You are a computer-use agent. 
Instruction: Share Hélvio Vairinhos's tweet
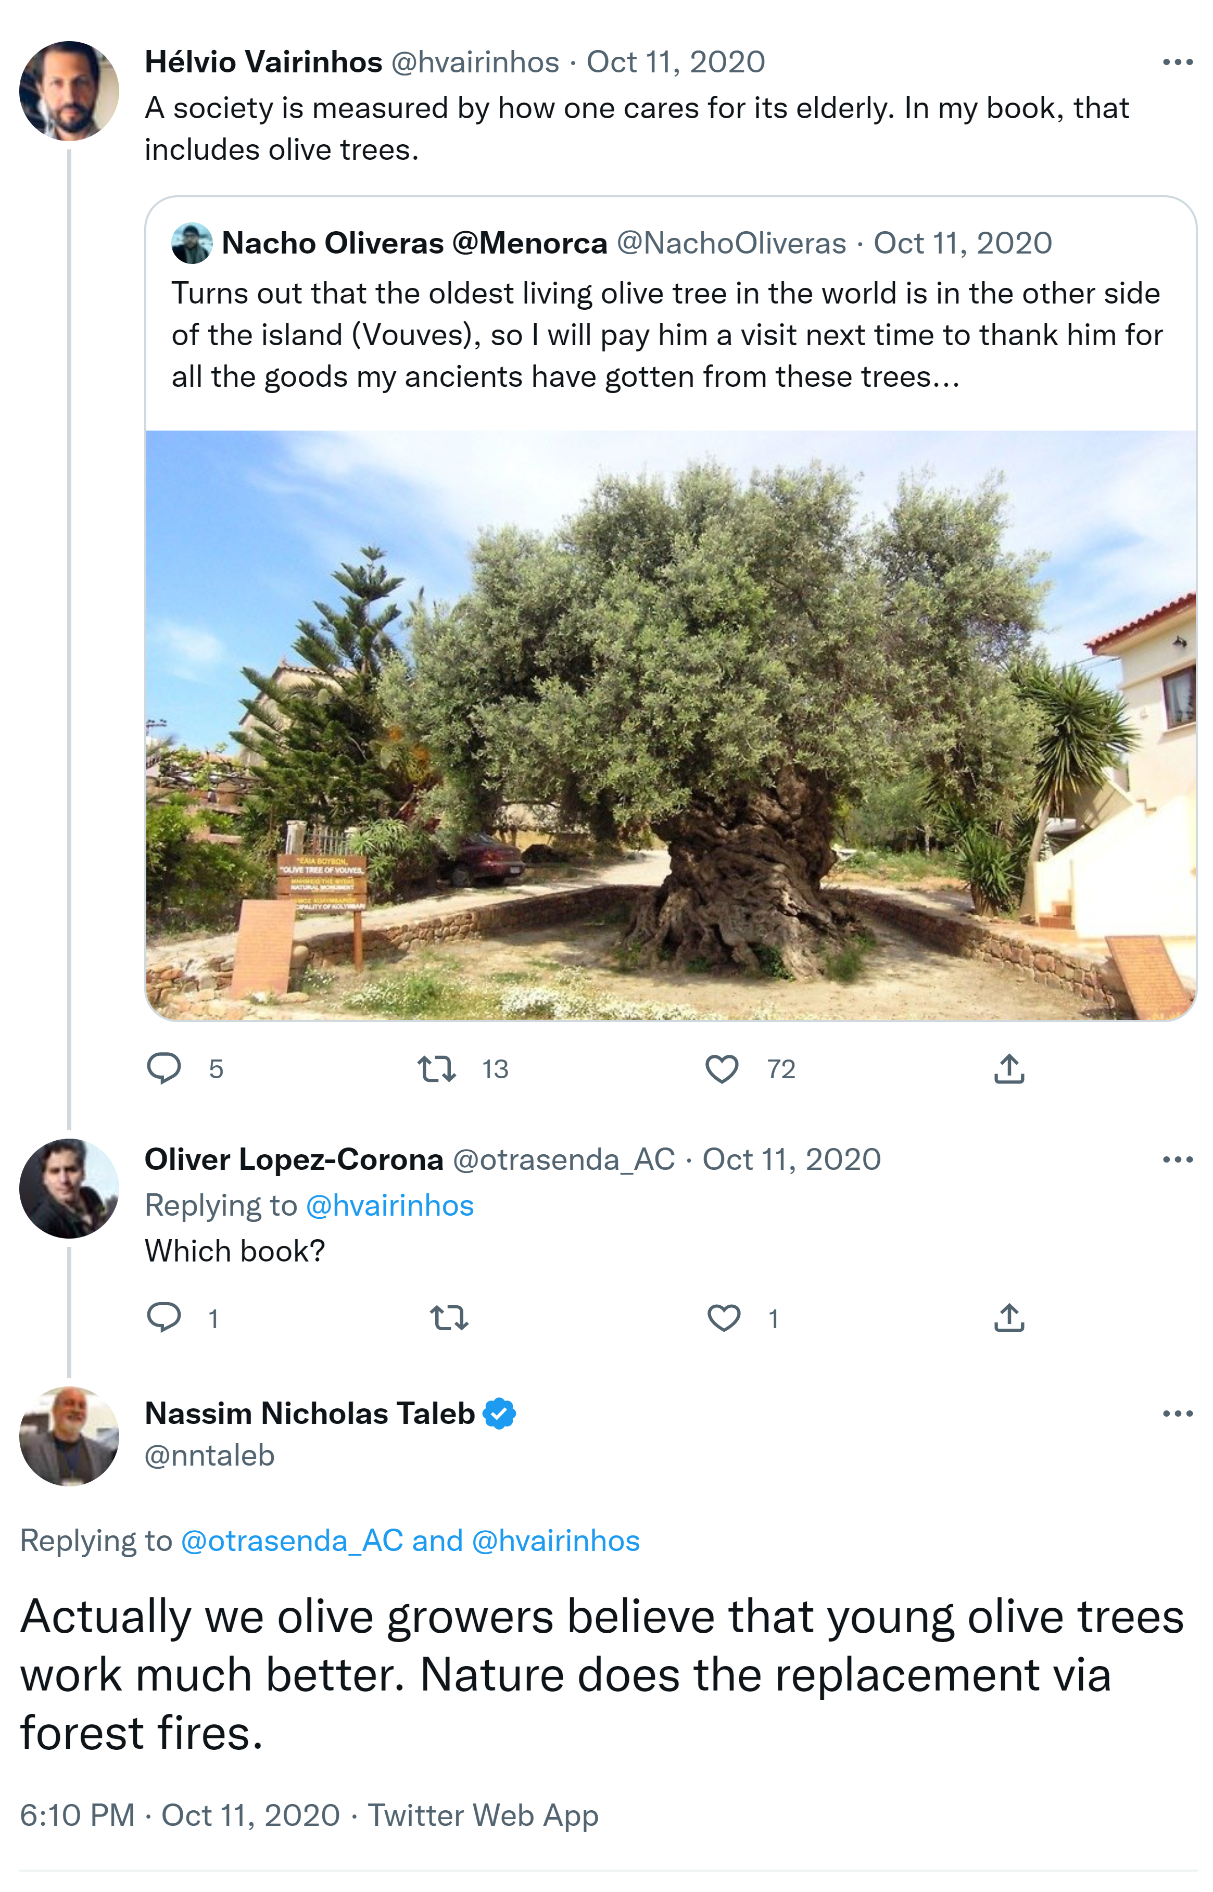1009,1069
